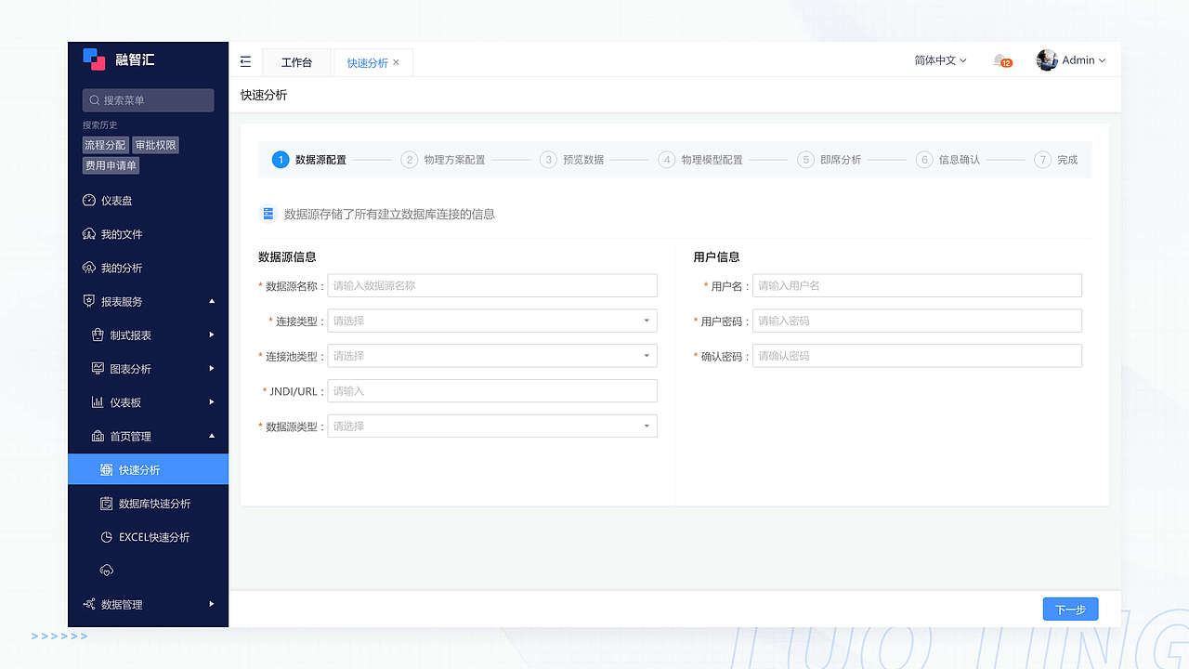1189x669 pixels.
Task: Click the 数据源信息 section heading
Action: point(287,257)
